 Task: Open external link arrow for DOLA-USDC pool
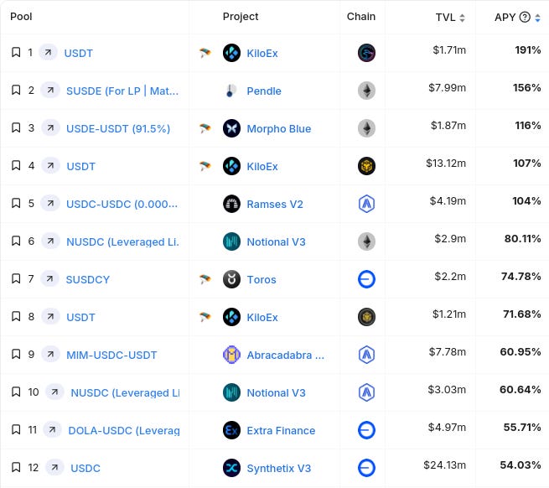(52, 430)
